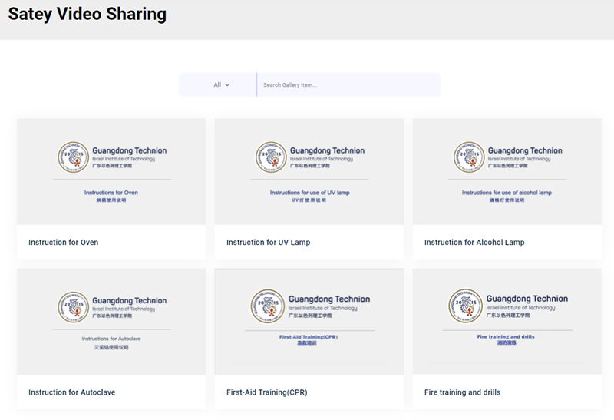Expand the All category dropdown chevron
Viewport: 614px width, 420px height.
coord(227,85)
